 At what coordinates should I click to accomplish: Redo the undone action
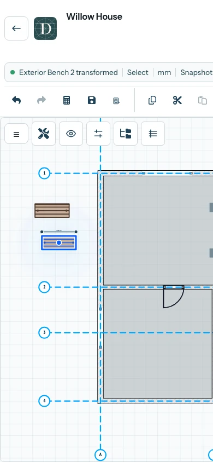click(x=42, y=101)
